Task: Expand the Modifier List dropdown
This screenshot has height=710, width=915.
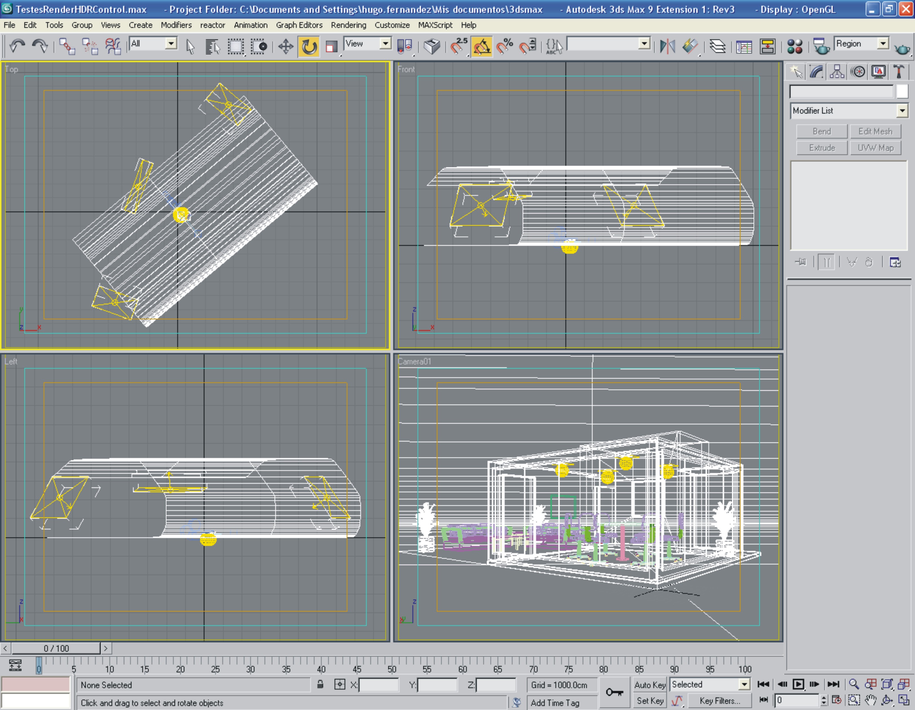Action: click(x=902, y=111)
